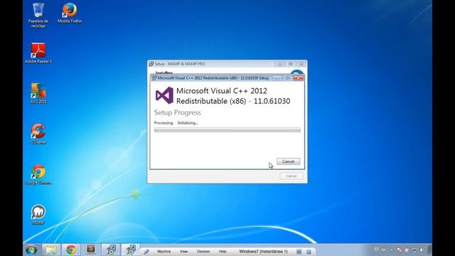Minimize the MAMP & MAMP PRO Setup window

(280, 64)
